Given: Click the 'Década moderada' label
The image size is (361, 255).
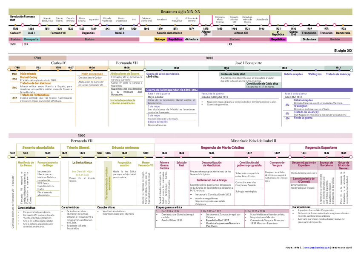Looking at the screenshot, I should (x=107, y=20).
